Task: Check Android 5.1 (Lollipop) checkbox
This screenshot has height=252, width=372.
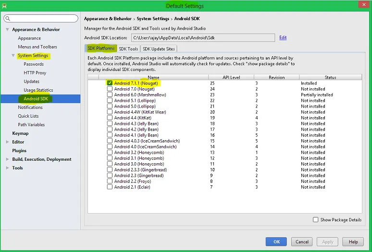Action: click(110, 100)
